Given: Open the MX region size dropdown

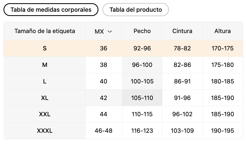Looking at the screenshot, I should [103, 31].
